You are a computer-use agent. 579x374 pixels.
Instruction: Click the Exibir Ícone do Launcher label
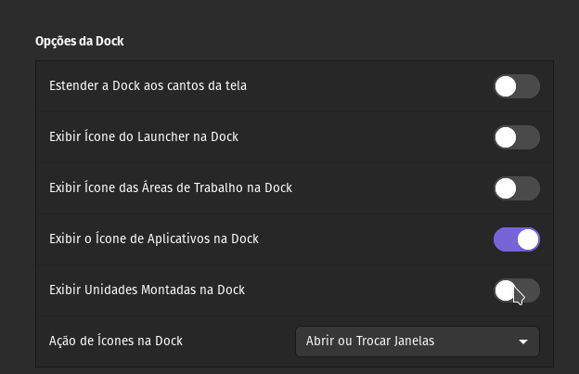pos(144,136)
